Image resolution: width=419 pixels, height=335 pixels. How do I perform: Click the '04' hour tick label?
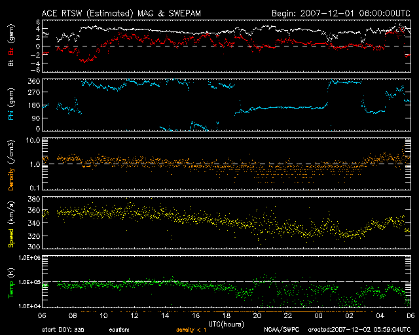click(380, 315)
